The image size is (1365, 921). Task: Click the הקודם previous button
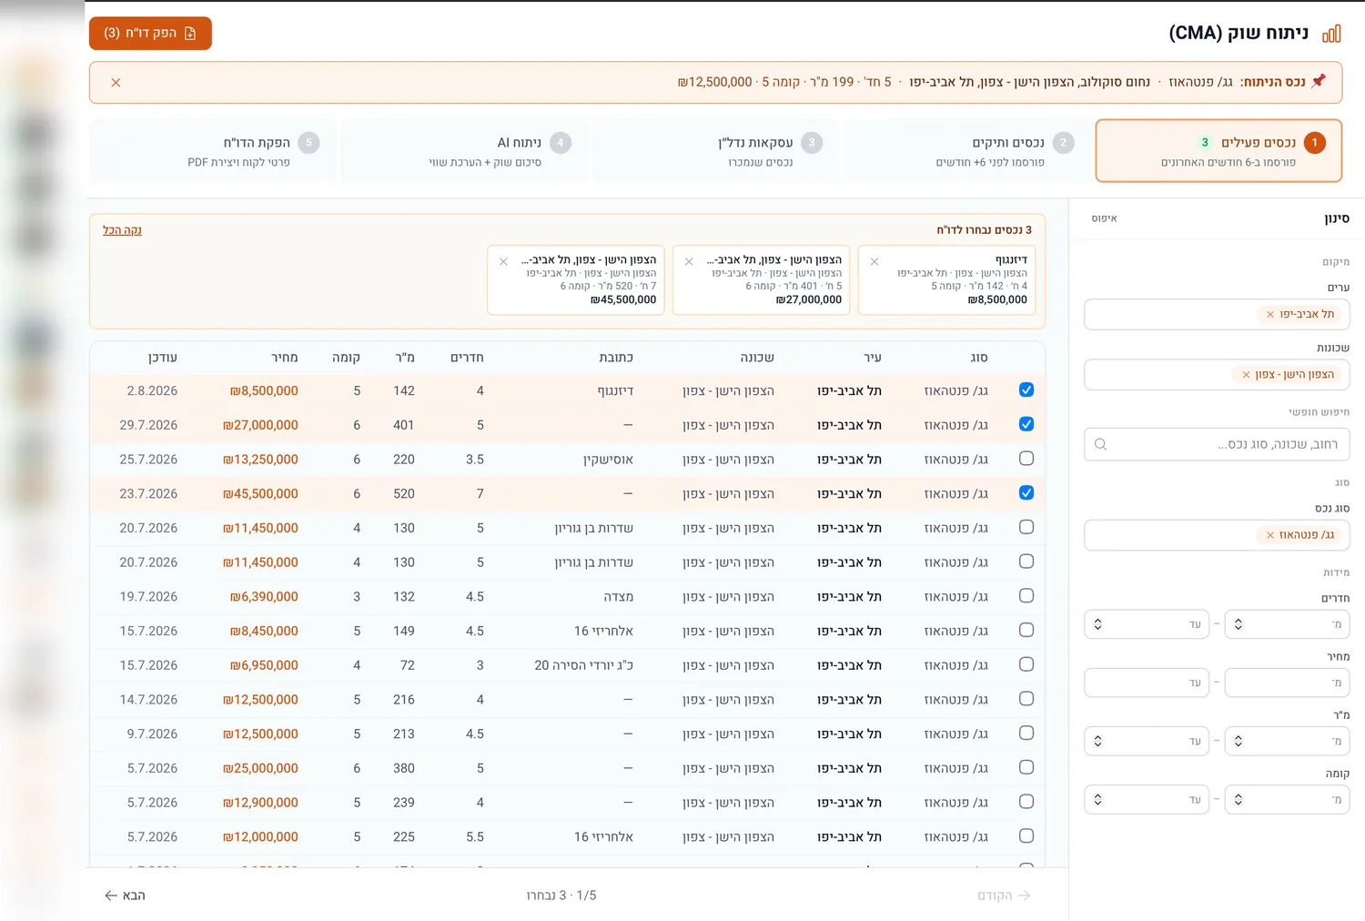coord(1004,896)
